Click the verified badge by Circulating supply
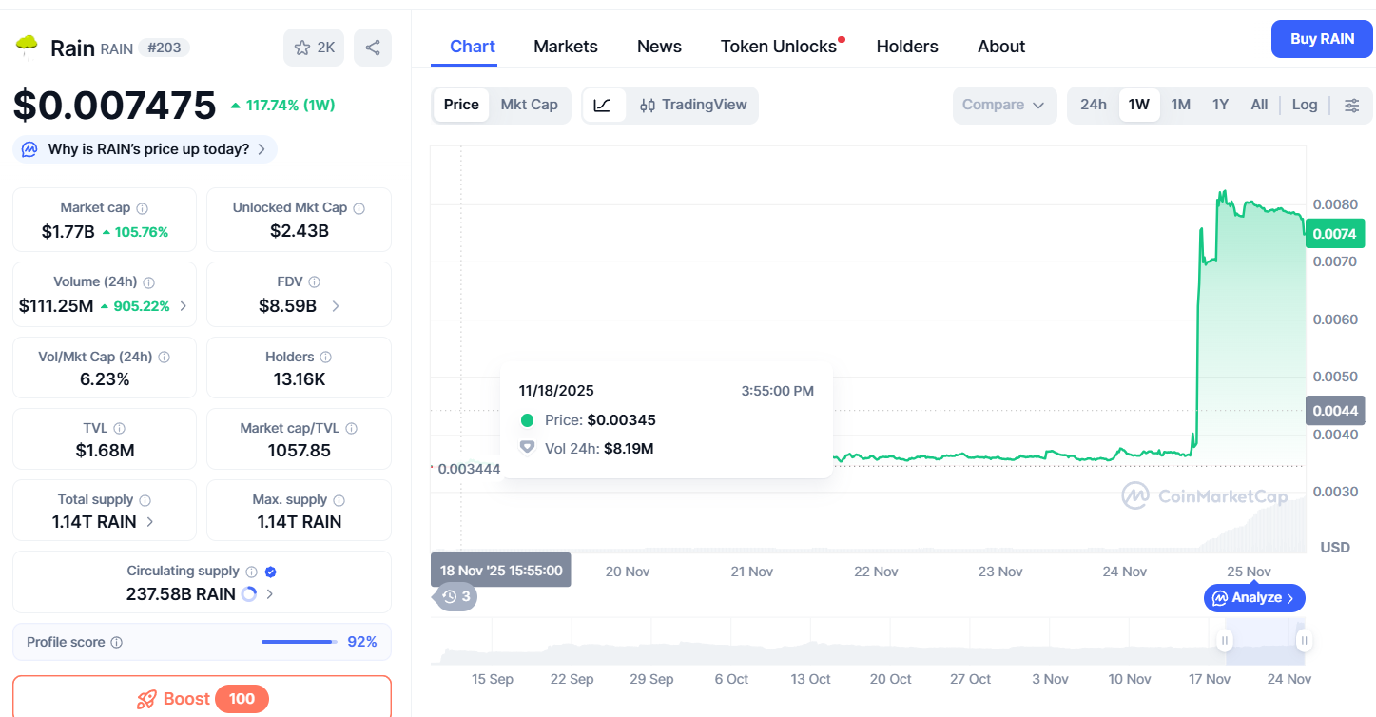Image resolution: width=1376 pixels, height=717 pixels. pyautogui.click(x=270, y=572)
